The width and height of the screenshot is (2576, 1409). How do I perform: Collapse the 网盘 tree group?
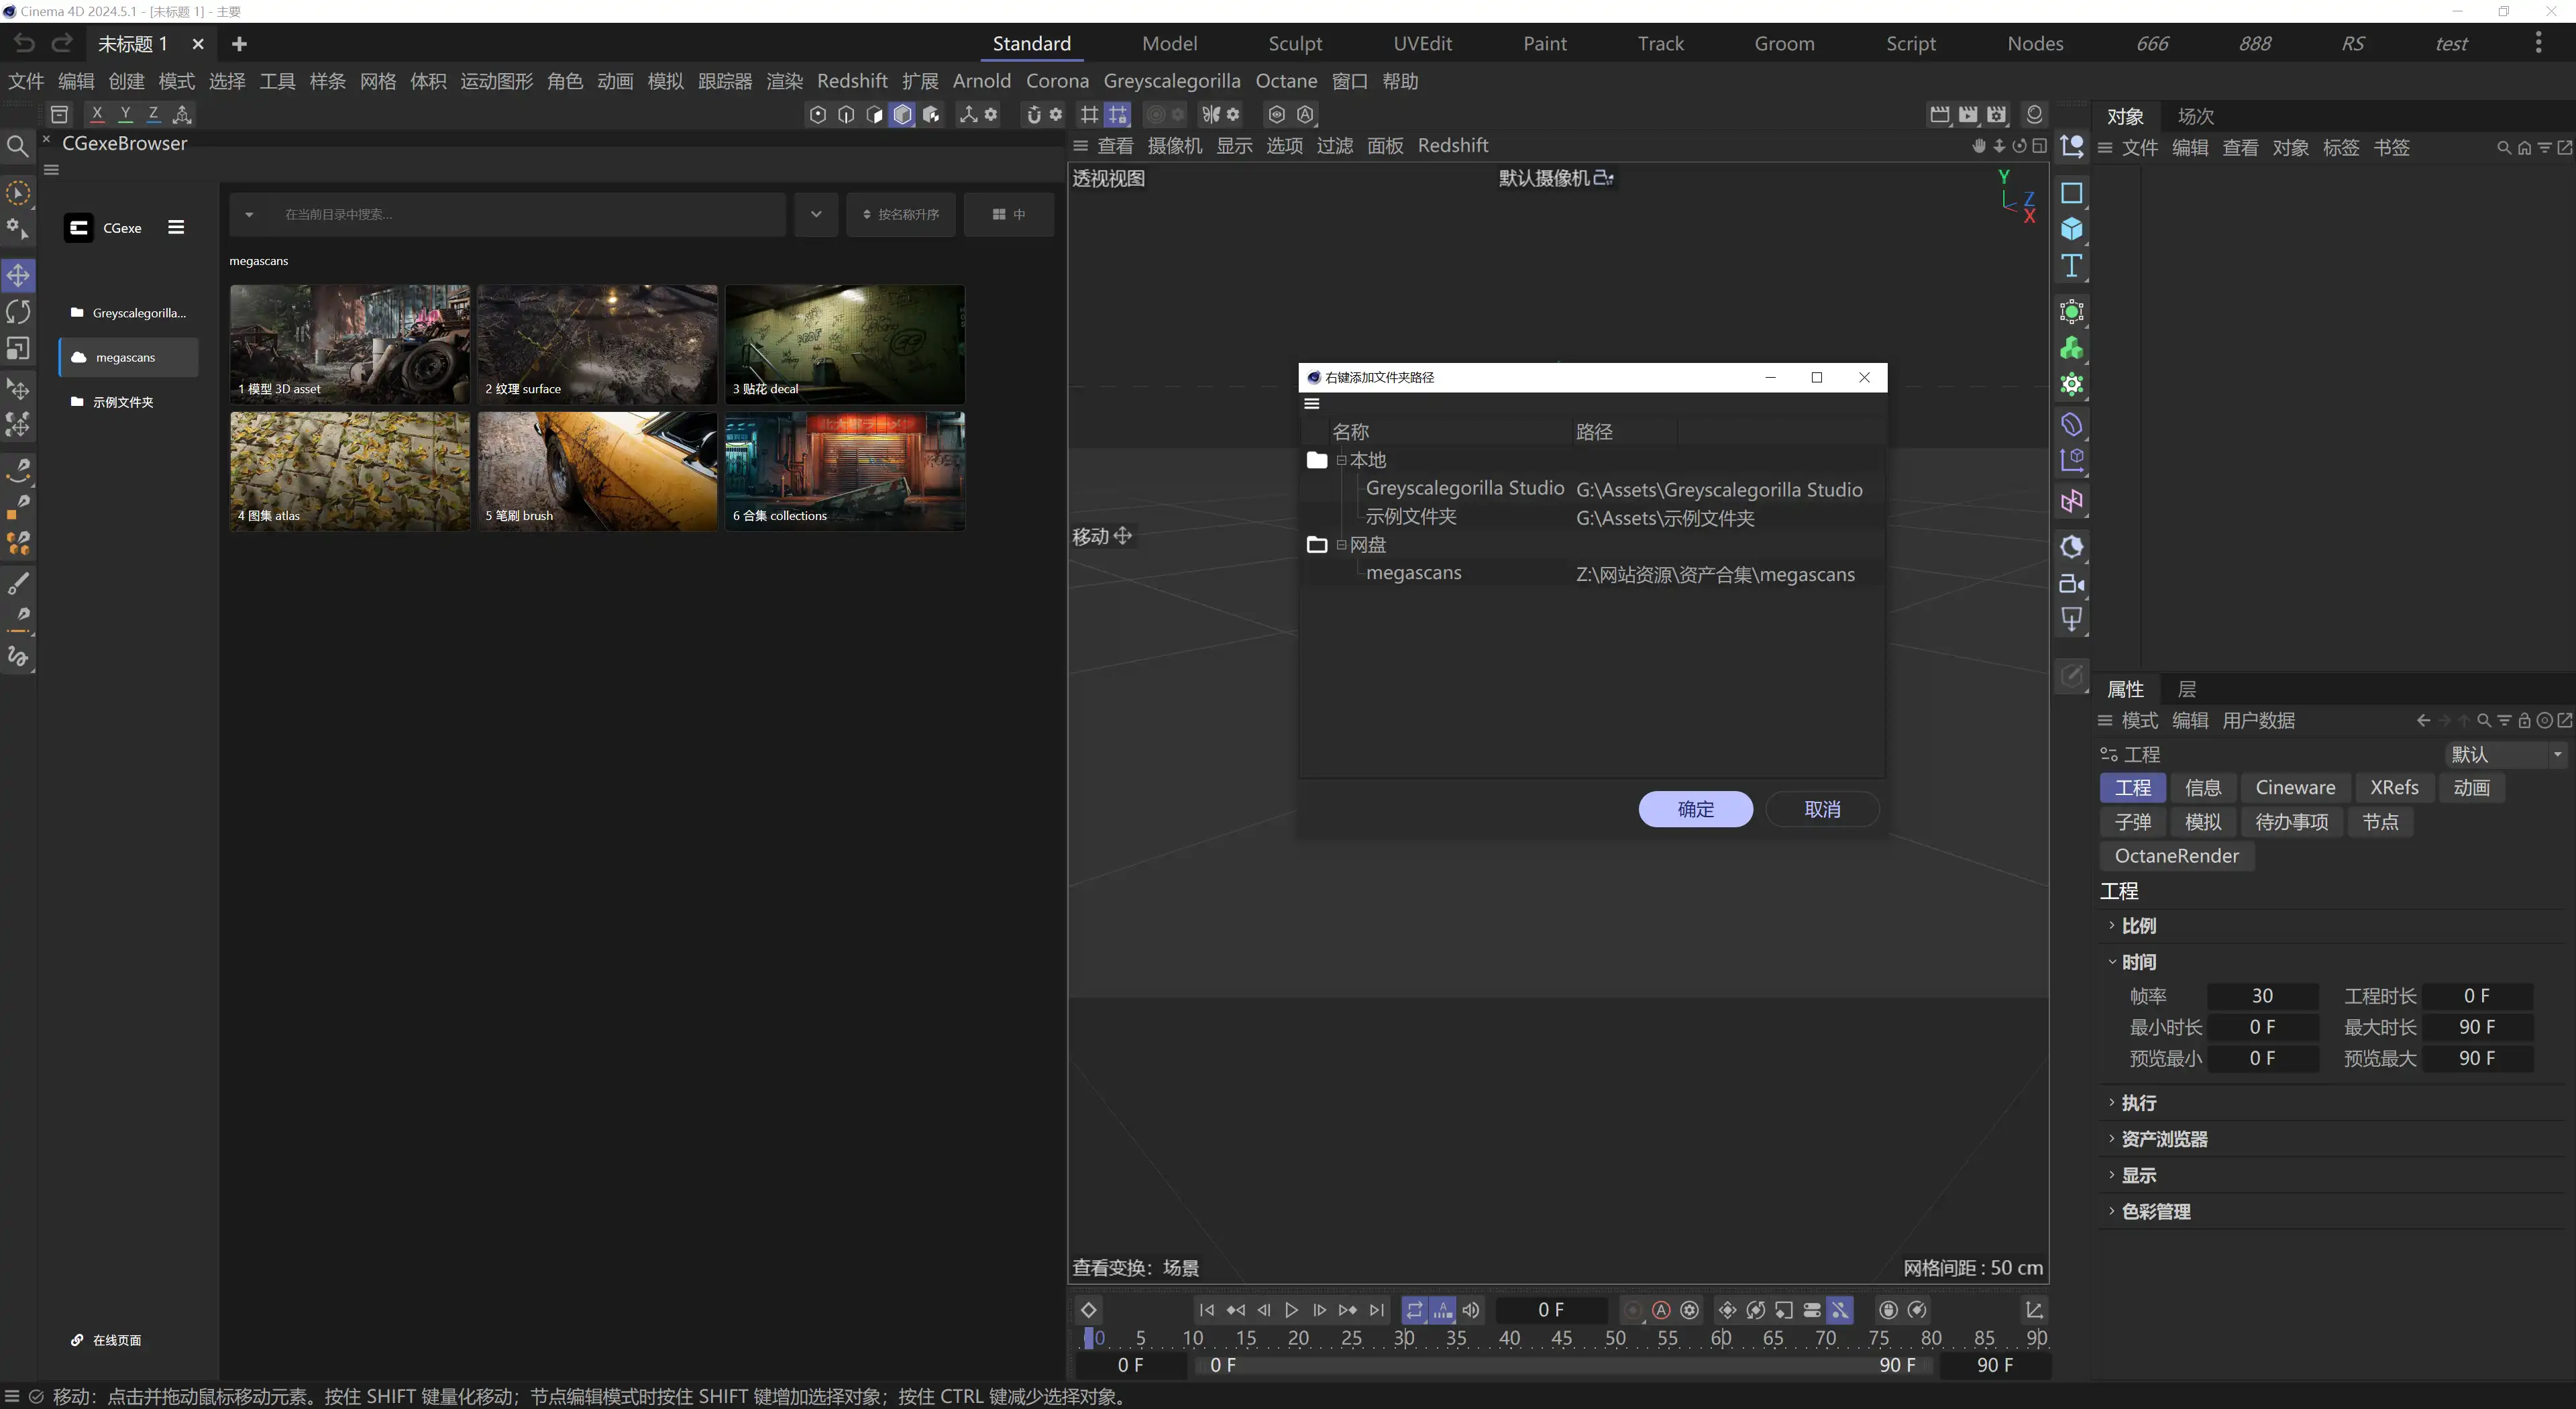point(1341,545)
